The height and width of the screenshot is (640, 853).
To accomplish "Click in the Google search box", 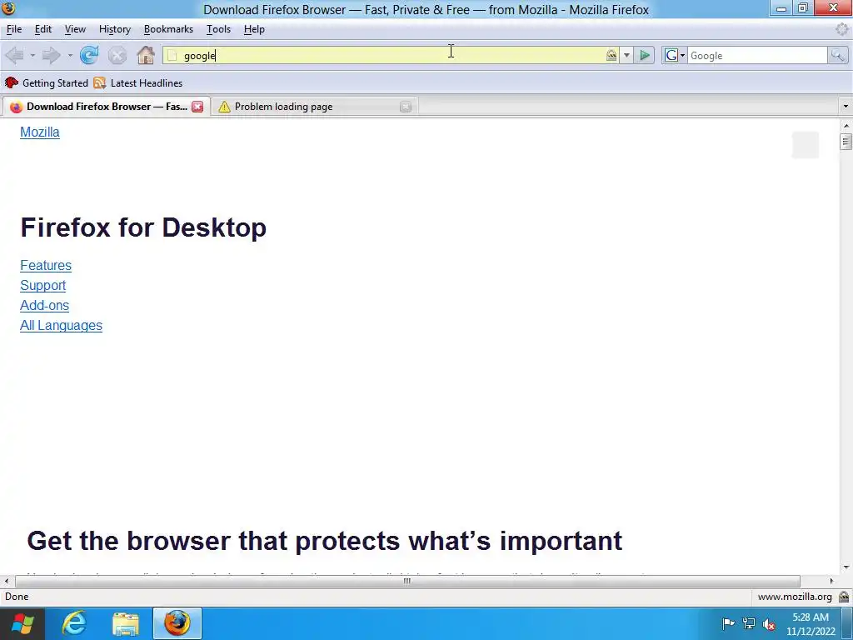I will 757,56.
